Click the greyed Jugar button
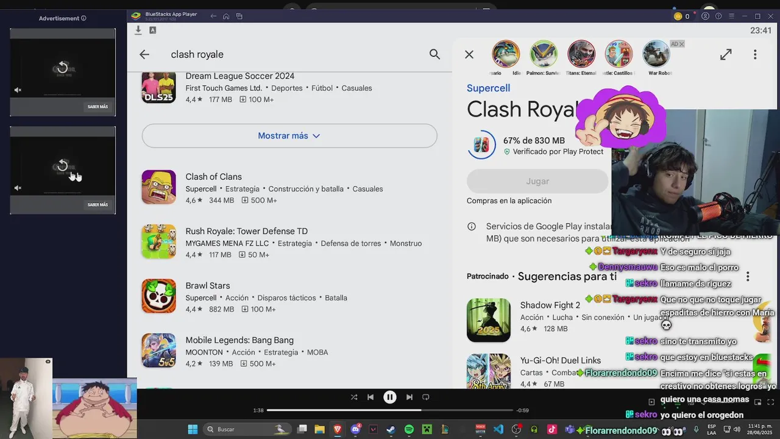The image size is (780, 439). [x=537, y=181]
